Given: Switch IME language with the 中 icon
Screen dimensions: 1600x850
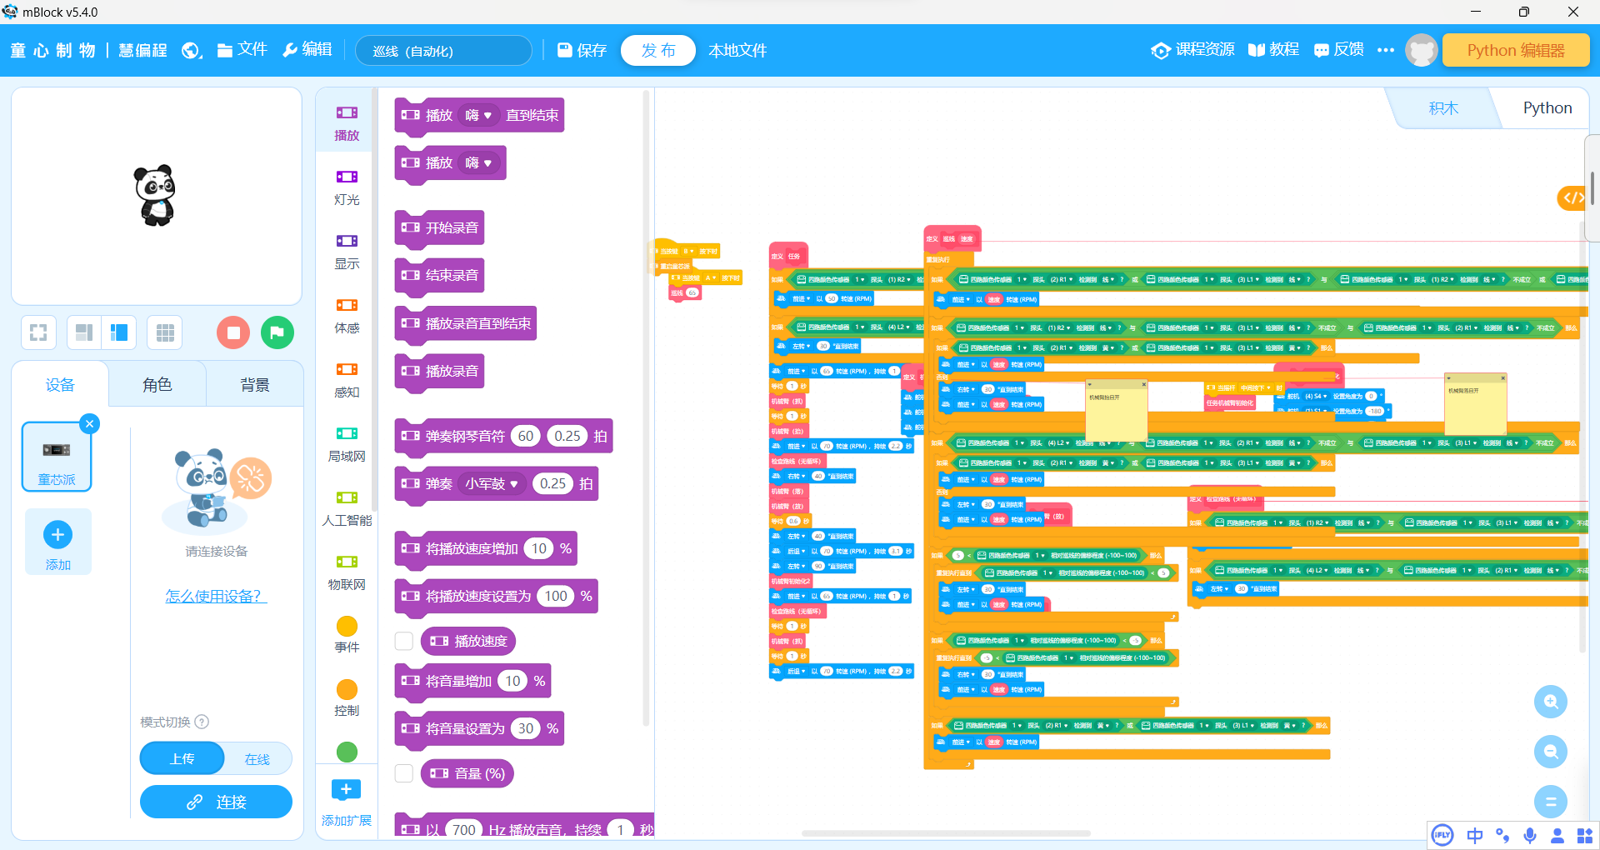Looking at the screenshot, I should pyautogui.click(x=1475, y=836).
